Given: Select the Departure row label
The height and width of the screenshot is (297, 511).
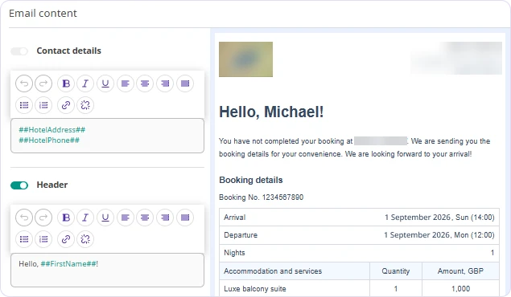Looking at the screenshot, I should point(241,235).
